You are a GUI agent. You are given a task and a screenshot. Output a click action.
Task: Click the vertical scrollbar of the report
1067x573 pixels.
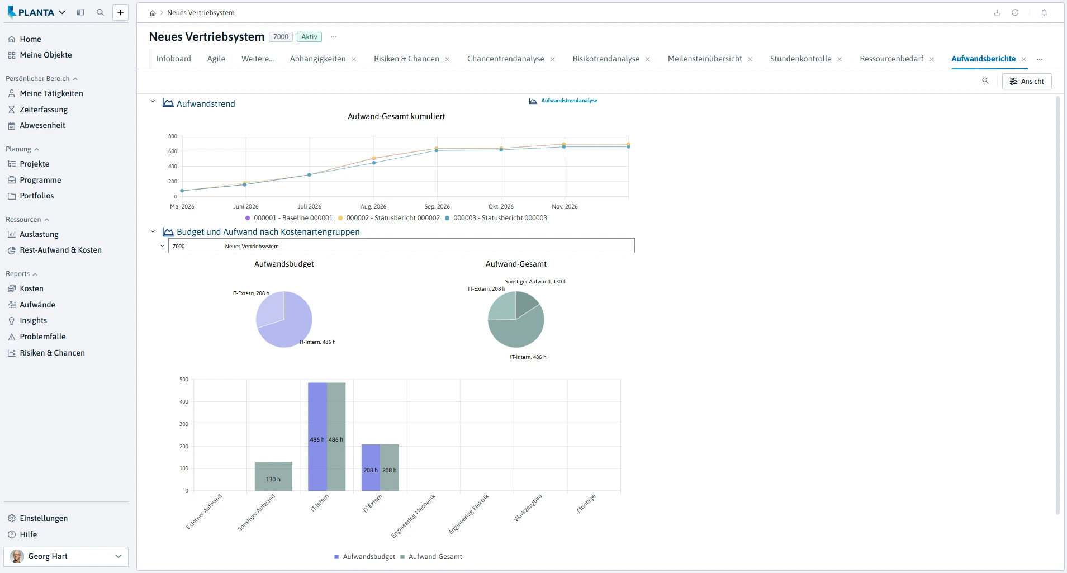click(x=1057, y=305)
